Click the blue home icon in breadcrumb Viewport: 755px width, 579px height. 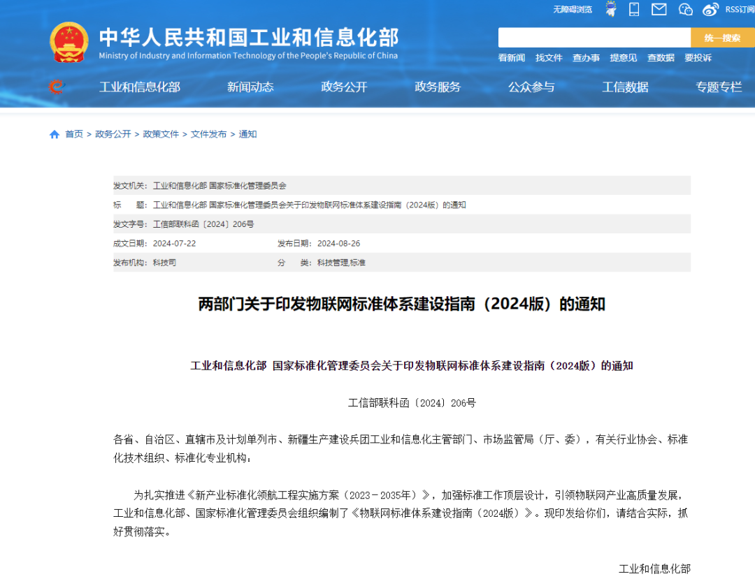pos(55,134)
